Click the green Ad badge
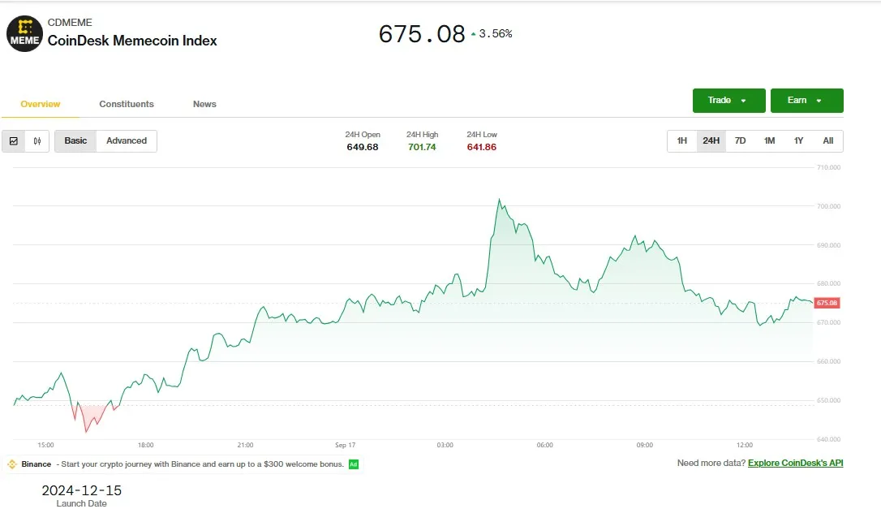 (354, 463)
